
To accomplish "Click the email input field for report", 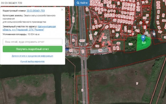I will pyautogui.click(x=32, y=42).
